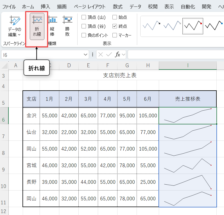Expand the Name Box dropdown showing I6
224x215 pixels.
point(86,55)
